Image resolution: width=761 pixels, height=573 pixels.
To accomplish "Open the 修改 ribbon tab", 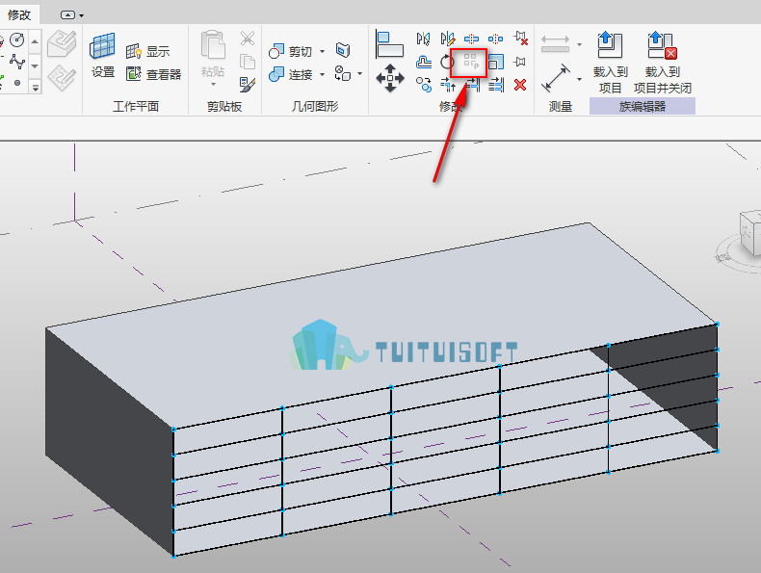I will pyautogui.click(x=19, y=14).
